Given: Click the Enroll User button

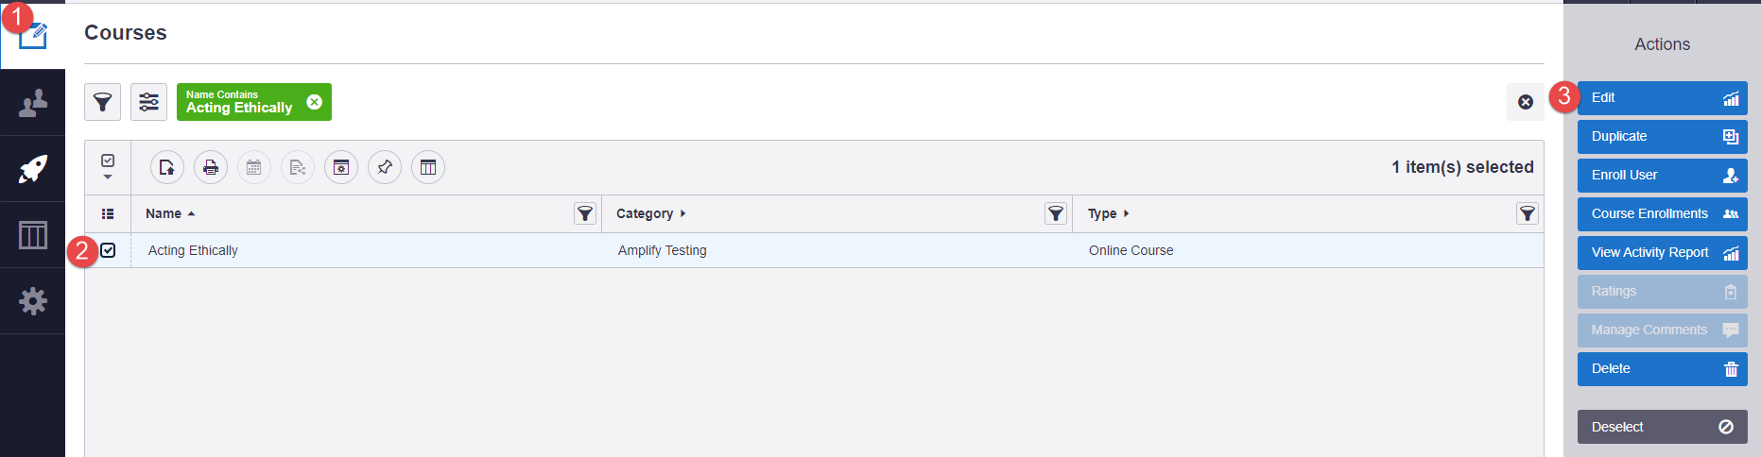Looking at the screenshot, I should 1662,175.
